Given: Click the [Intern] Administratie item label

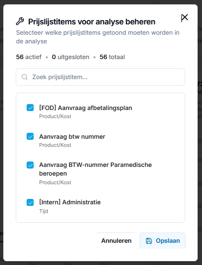Looking at the screenshot, I should (x=70, y=202).
